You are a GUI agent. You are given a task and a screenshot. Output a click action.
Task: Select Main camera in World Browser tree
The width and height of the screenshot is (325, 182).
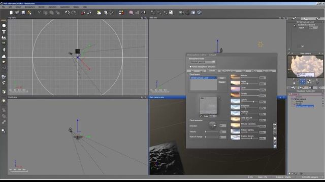301,99
